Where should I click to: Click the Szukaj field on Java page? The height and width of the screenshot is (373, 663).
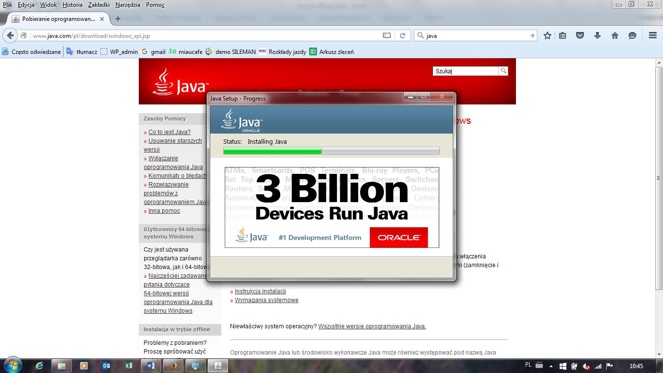pos(465,71)
